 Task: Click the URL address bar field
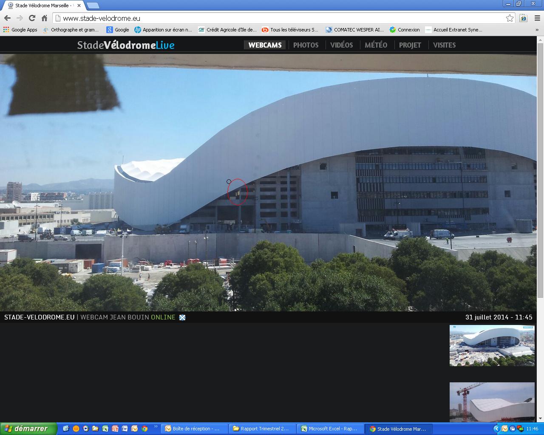280,18
